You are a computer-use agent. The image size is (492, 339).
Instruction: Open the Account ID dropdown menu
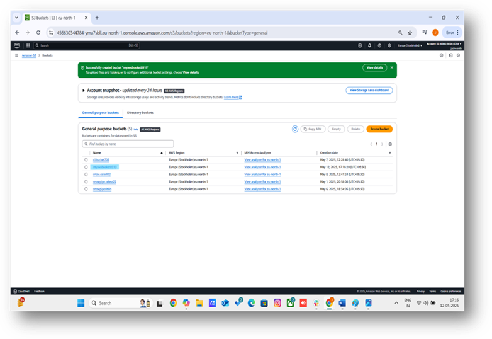(444, 44)
